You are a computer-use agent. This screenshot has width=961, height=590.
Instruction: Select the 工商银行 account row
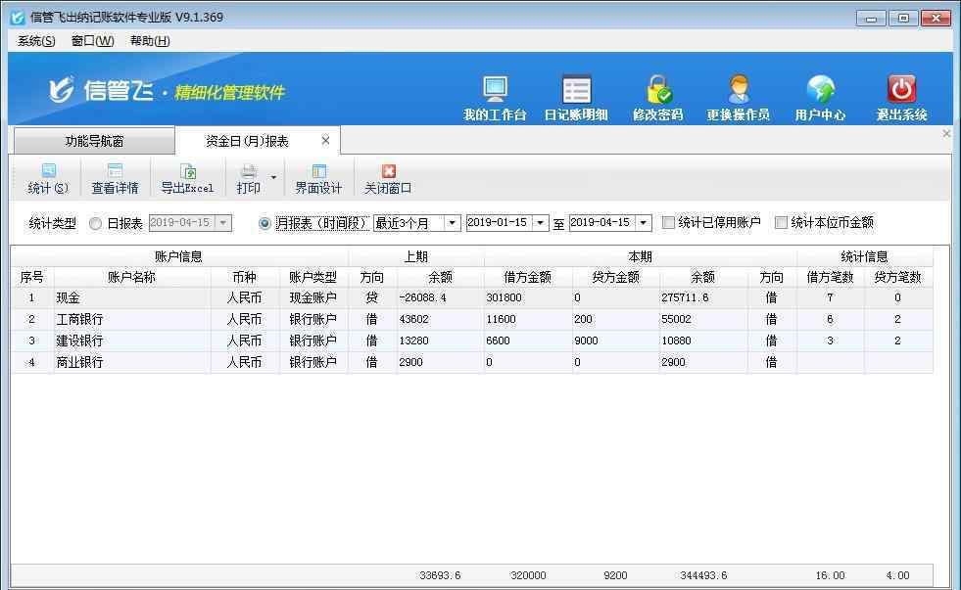coord(472,320)
